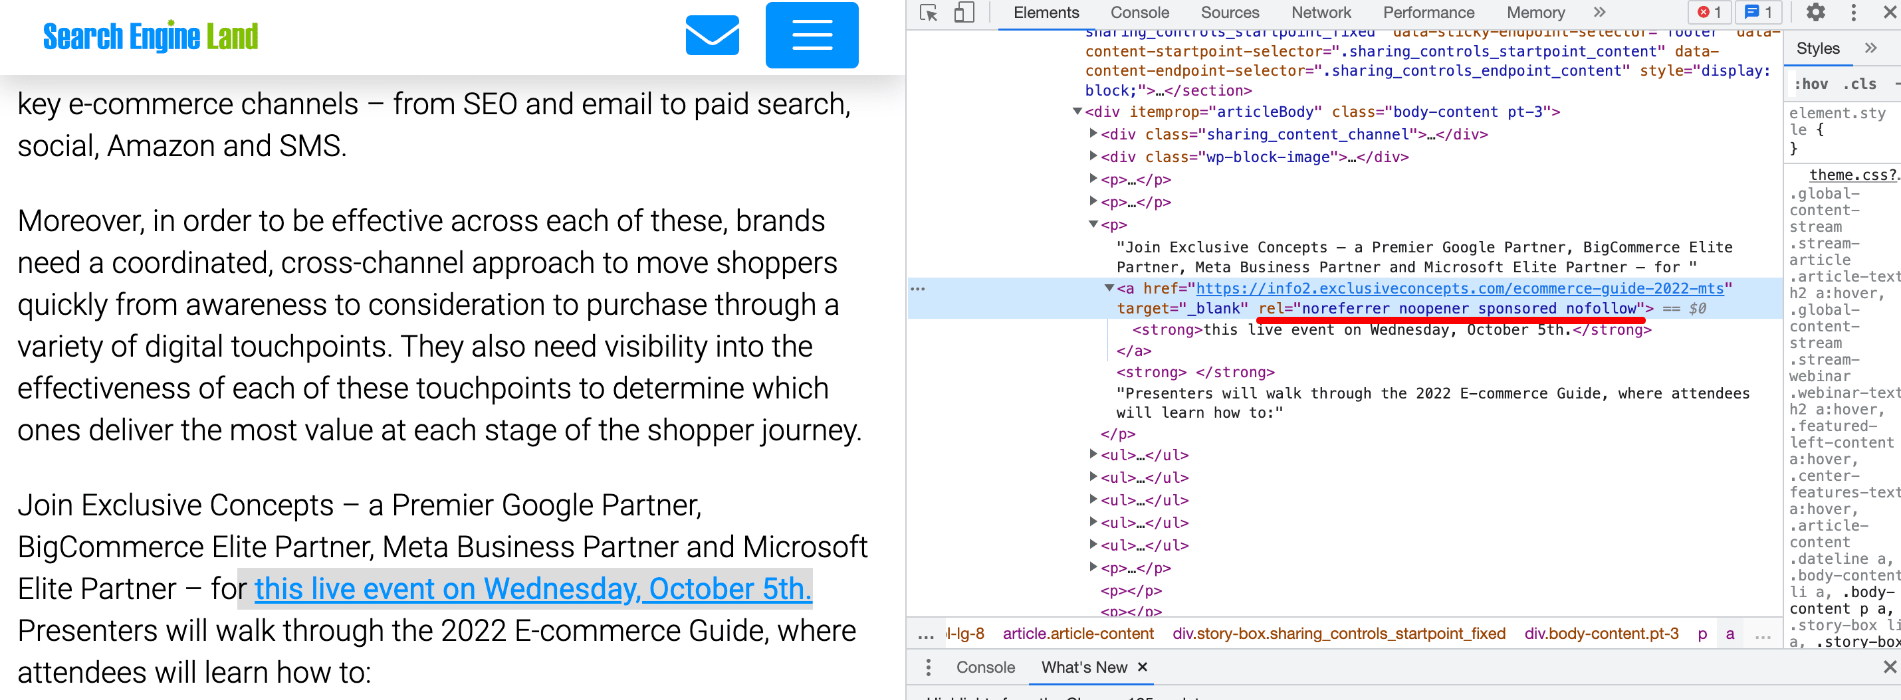Click the blue issues count badge
This screenshot has height=700, width=1901.
[x=1759, y=13]
